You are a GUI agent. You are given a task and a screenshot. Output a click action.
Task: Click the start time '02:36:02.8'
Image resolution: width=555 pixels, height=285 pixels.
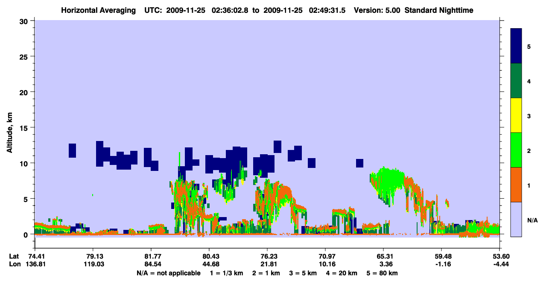pos(230,10)
